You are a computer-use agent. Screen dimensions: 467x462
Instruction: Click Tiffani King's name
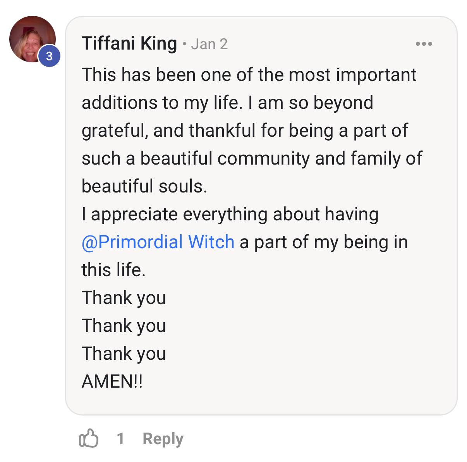click(129, 43)
